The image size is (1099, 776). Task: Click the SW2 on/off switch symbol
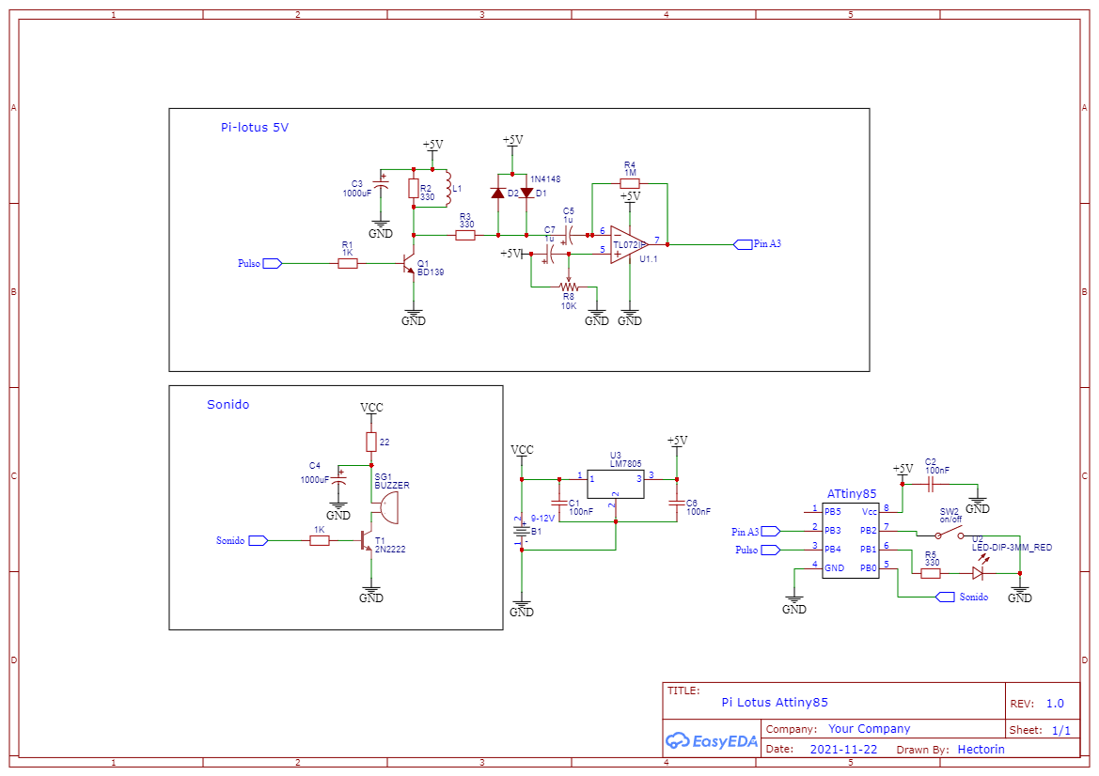pyautogui.click(x=949, y=534)
